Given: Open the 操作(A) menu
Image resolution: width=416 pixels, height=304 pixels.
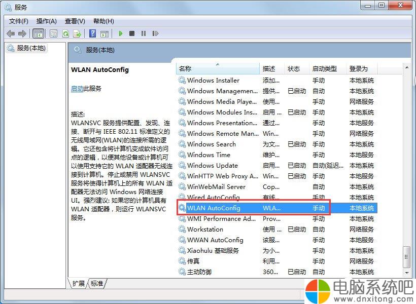Looking at the screenshot, I should tap(47, 21).
